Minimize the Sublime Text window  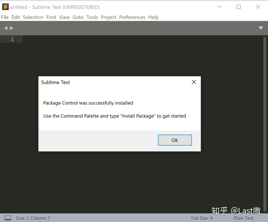click(x=220, y=7)
